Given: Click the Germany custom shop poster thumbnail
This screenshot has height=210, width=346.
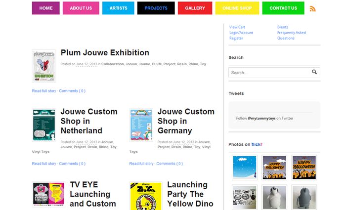Looking at the screenshot, I should click(x=141, y=125).
